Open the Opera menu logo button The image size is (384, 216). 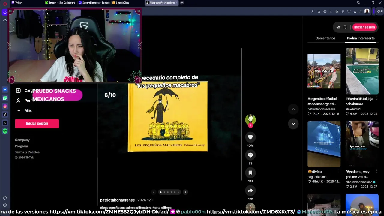pos(5,4)
